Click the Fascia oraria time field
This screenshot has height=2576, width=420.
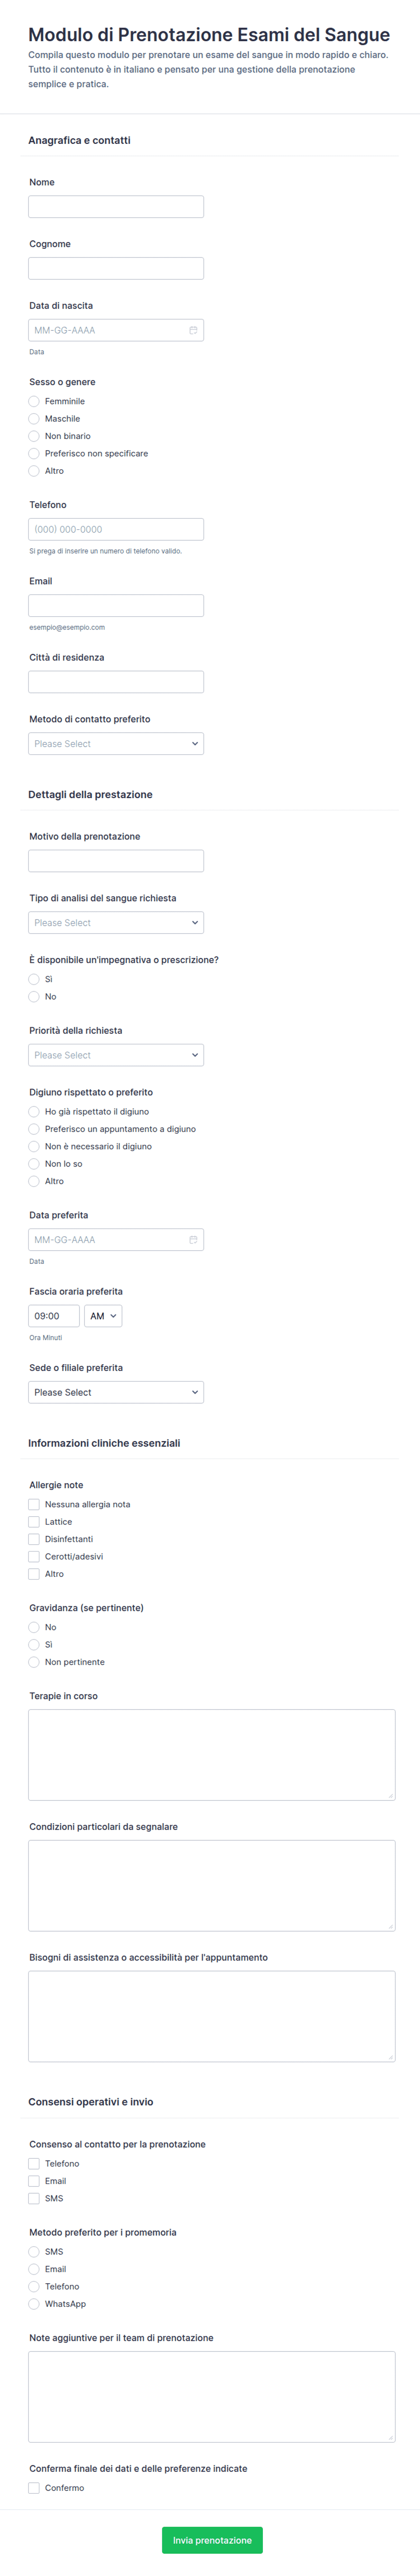(x=54, y=1316)
